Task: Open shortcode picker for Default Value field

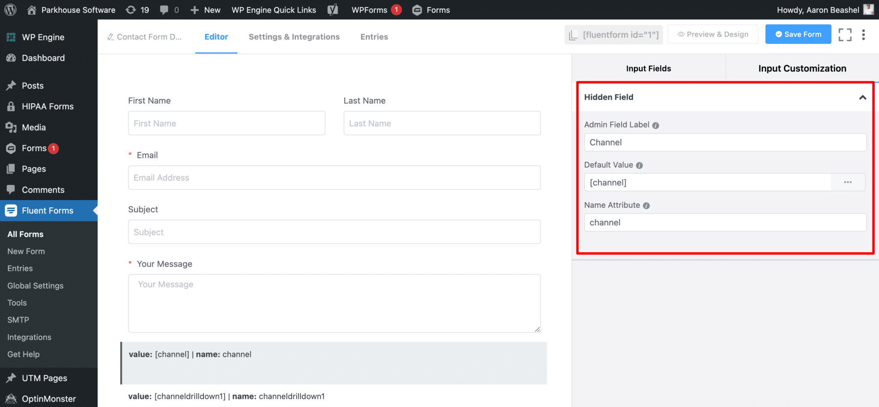Action: (848, 182)
